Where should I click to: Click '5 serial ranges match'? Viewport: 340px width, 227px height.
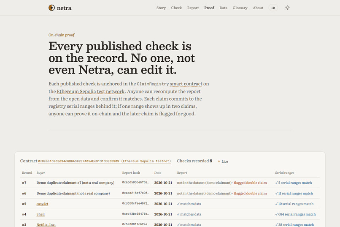(294, 183)
